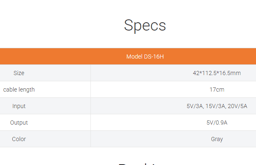The height and width of the screenshot is (165, 256).
Task: Click the 20V/5A input rating
Action: (237, 106)
